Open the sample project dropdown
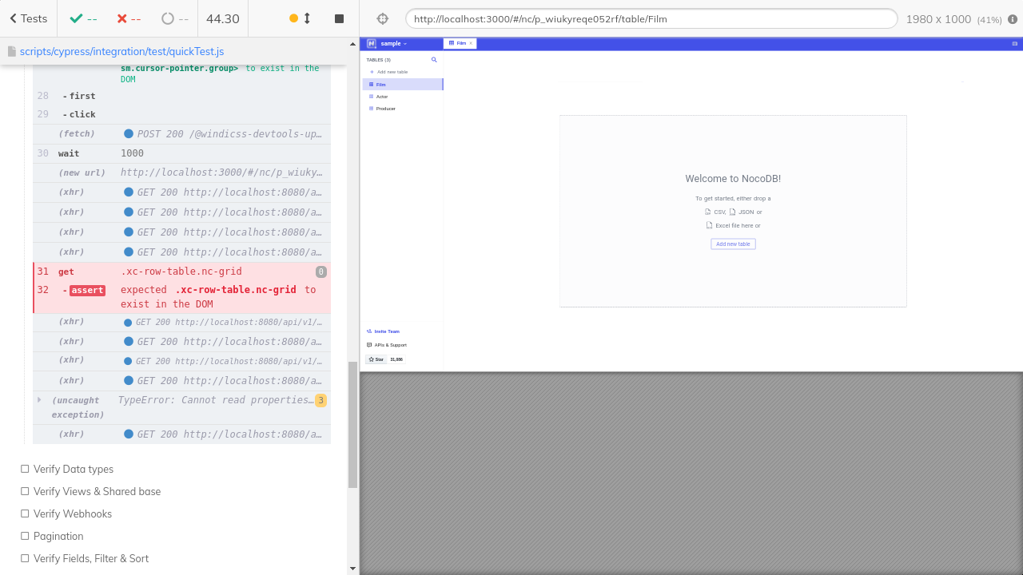This screenshot has width=1023, height=575. [394, 43]
